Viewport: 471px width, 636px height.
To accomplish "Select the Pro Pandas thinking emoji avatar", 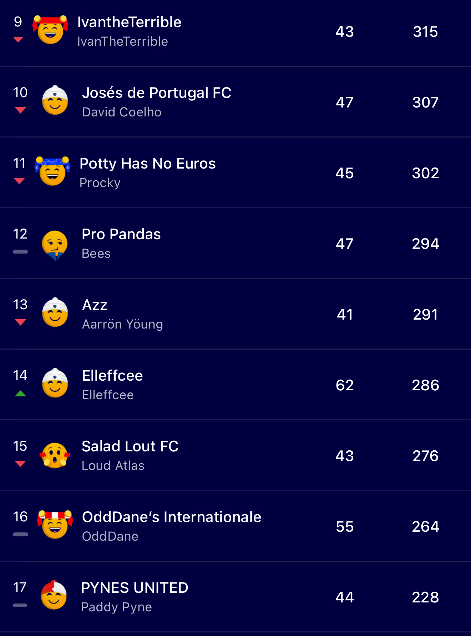I will [x=55, y=245].
